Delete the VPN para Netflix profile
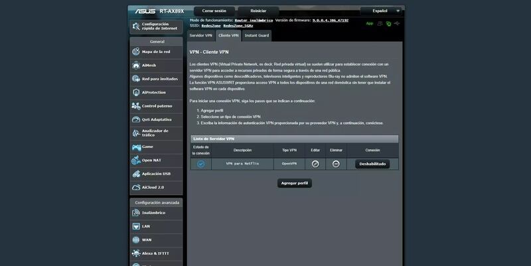The height and width of the screenshot is (266, 531). tap(337, 164)
